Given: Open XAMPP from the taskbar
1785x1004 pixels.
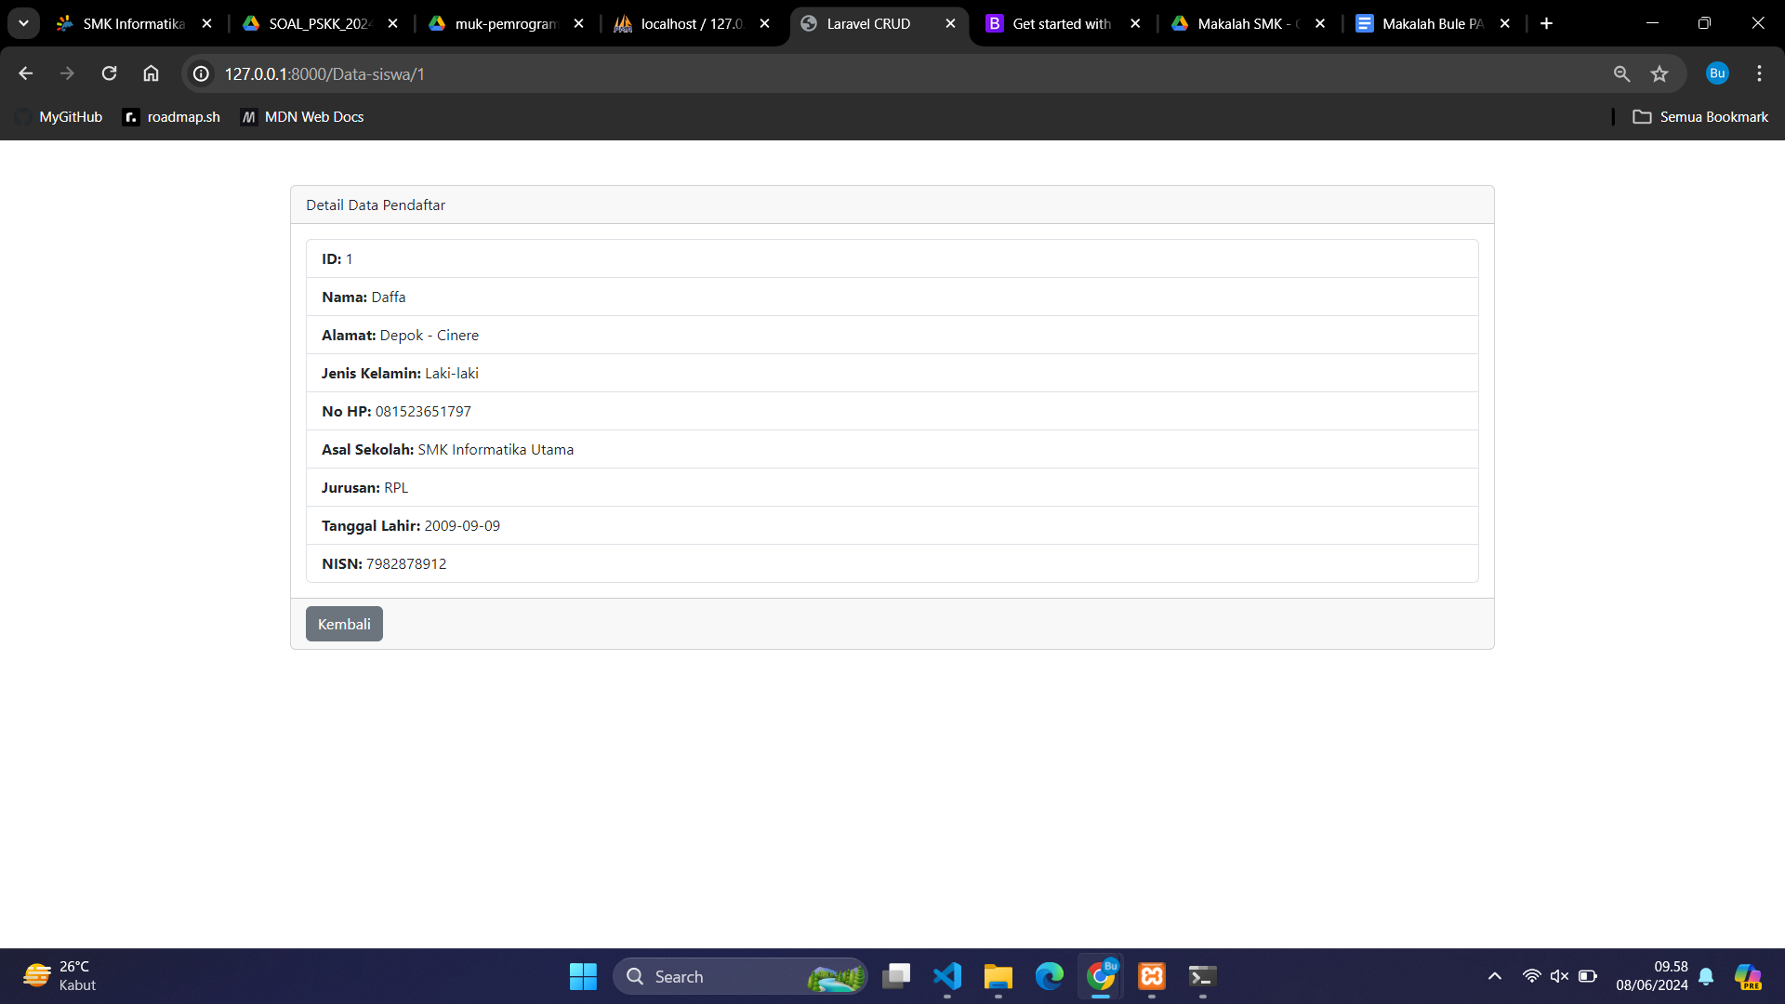Looking at the screenshot, I should pos(1151,976).
